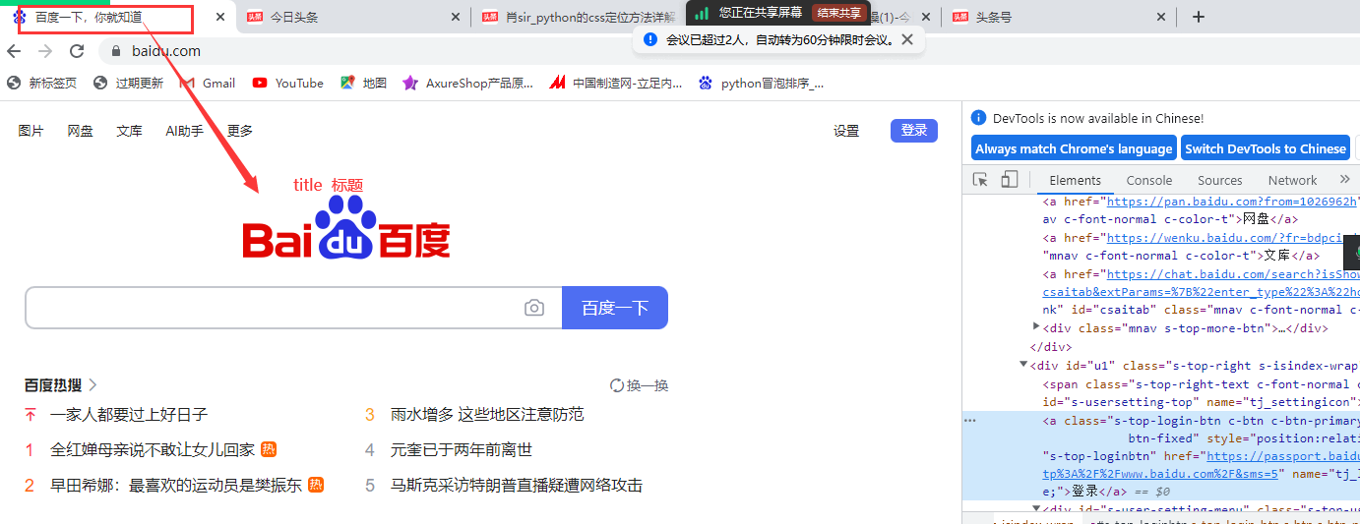Screen dimensions: 1360x524
Task: Open the 文库 link in Baidu nav
Action: coord(129,131)
